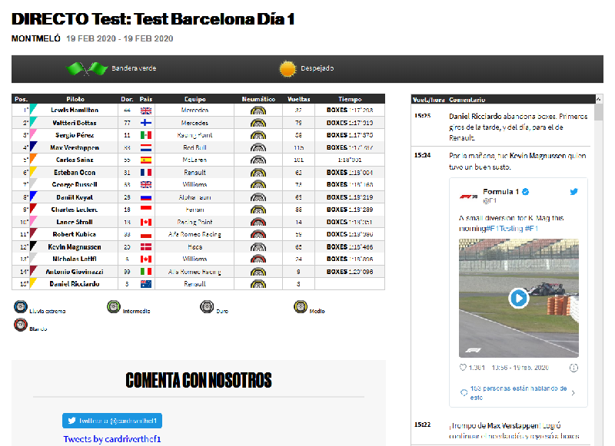Click the Spain flag in Carlos Sainz's row

(x=146, y=160)
